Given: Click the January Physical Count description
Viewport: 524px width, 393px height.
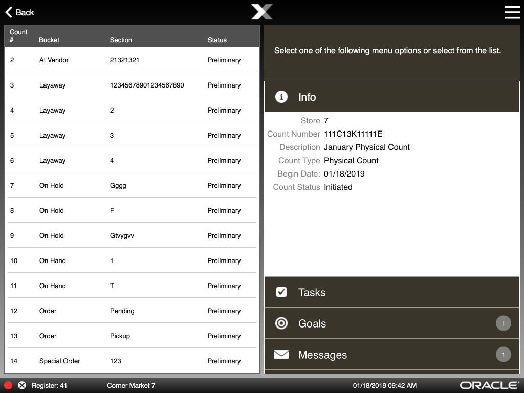Looking at the screenshot, I should tap(366, 147).
